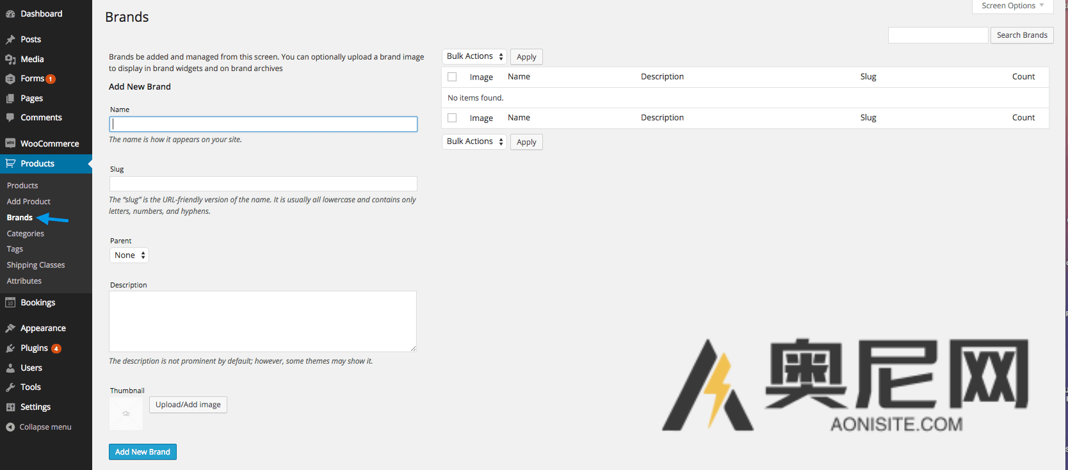Click the Posts pushpin icon

click(10, 40)
